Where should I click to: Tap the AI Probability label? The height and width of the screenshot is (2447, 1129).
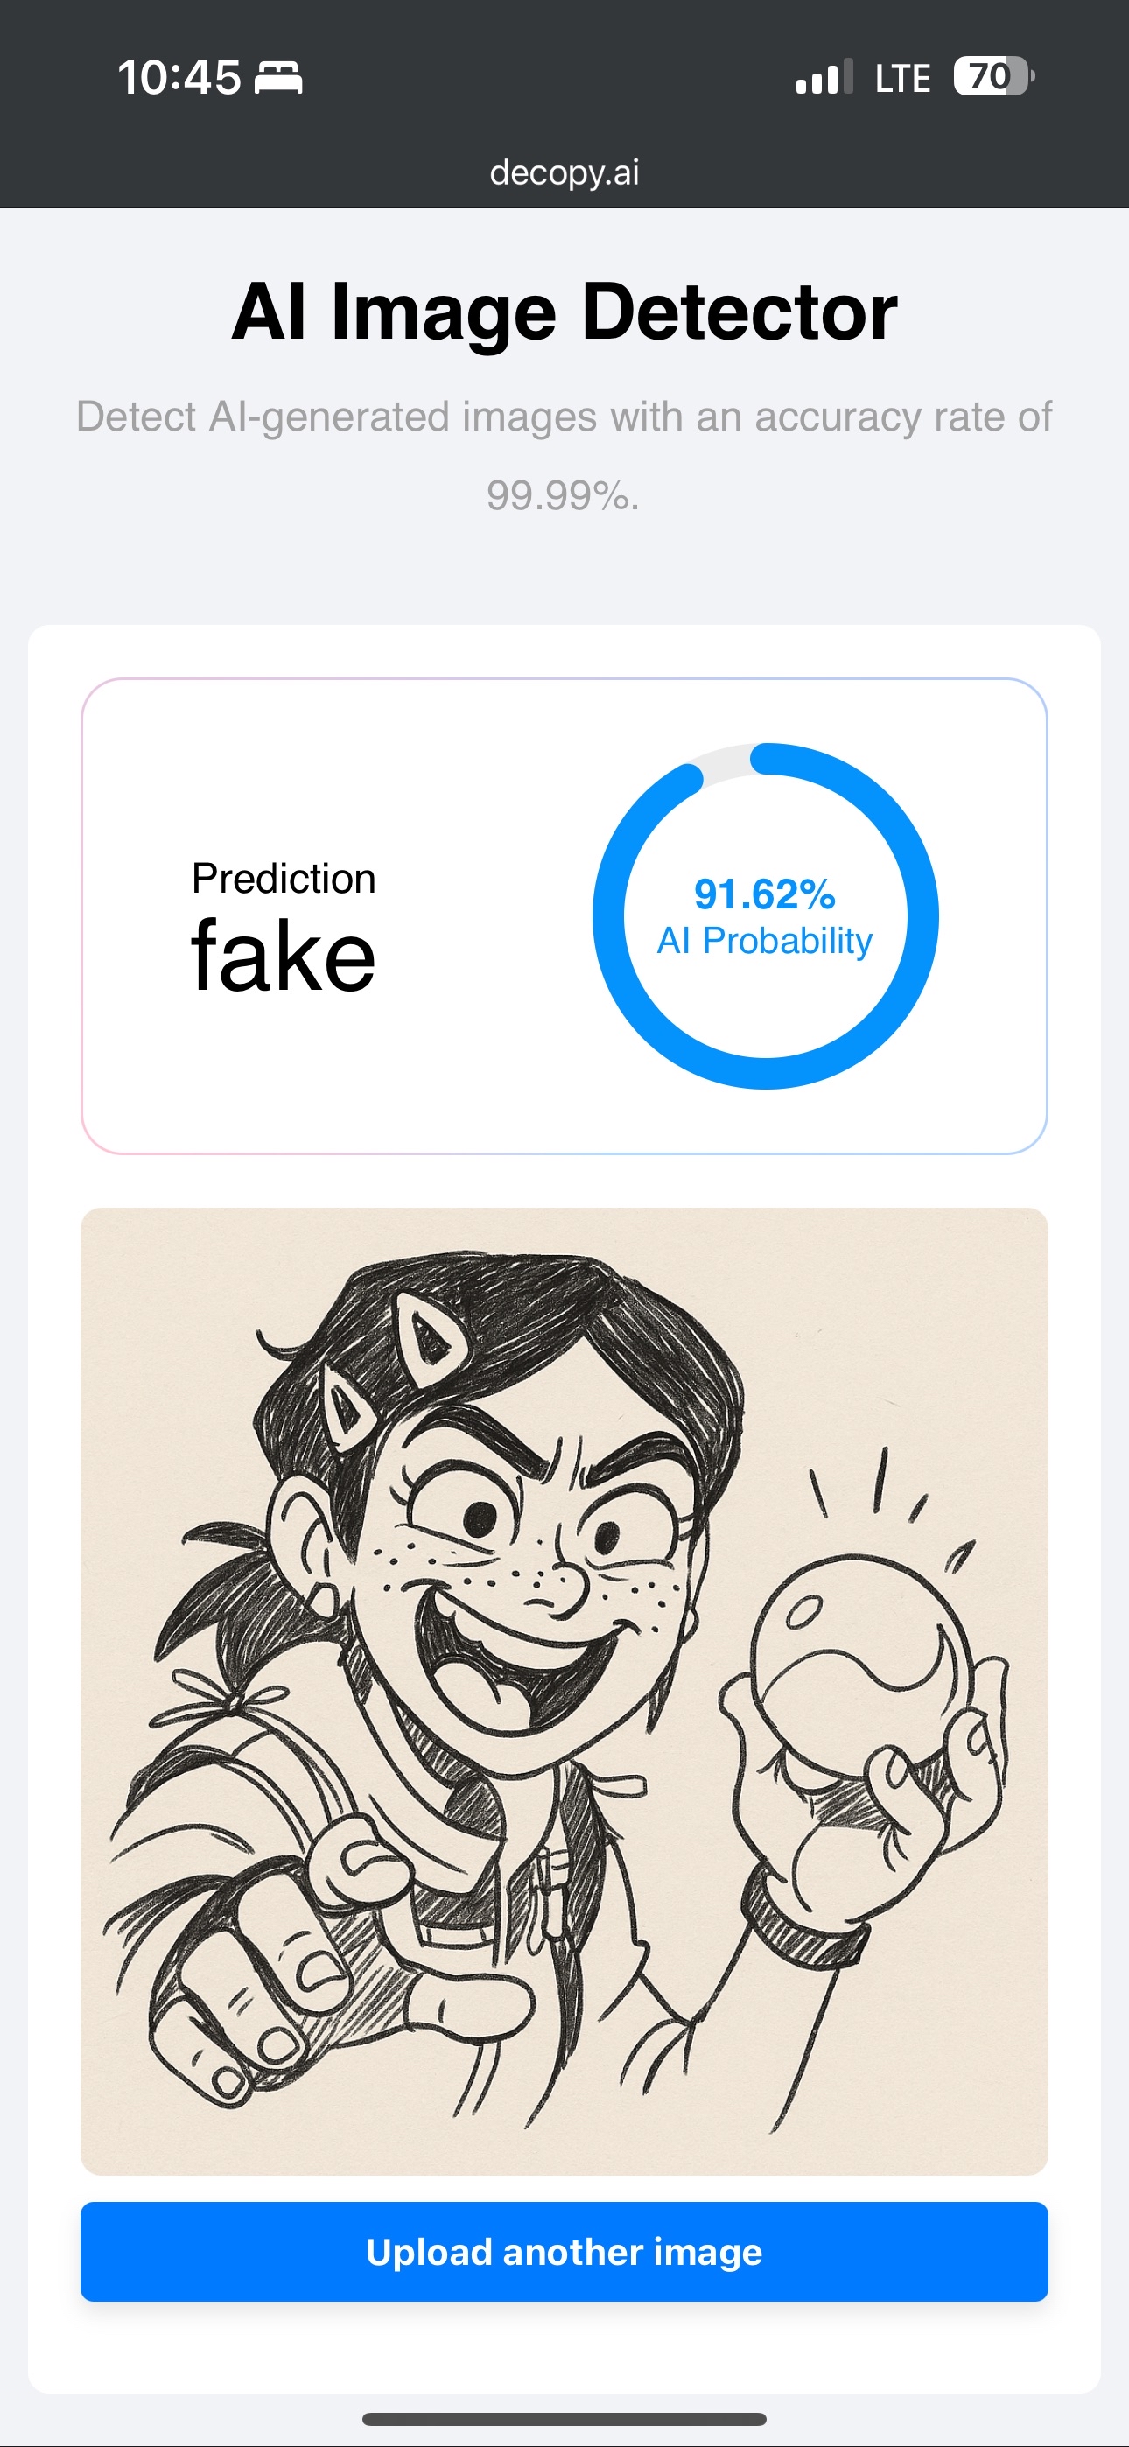click(x=765, y=942)
